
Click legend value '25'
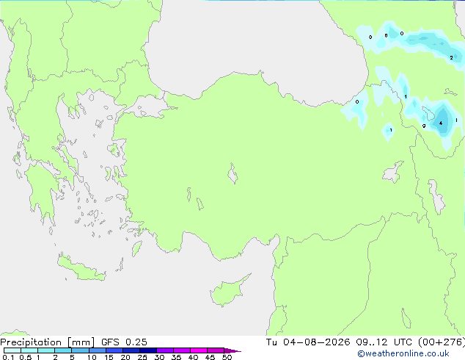pos(142,357)
